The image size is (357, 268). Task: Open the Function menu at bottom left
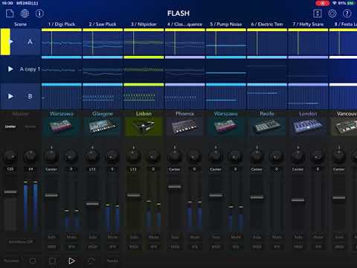(11, 261)
